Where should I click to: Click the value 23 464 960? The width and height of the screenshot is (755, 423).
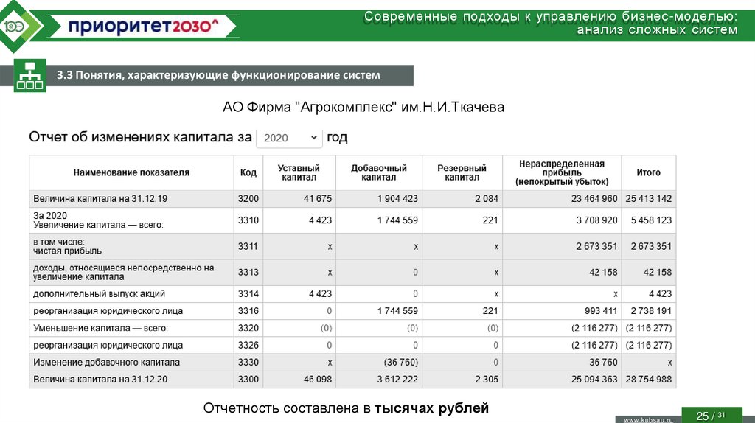[594, 199]
